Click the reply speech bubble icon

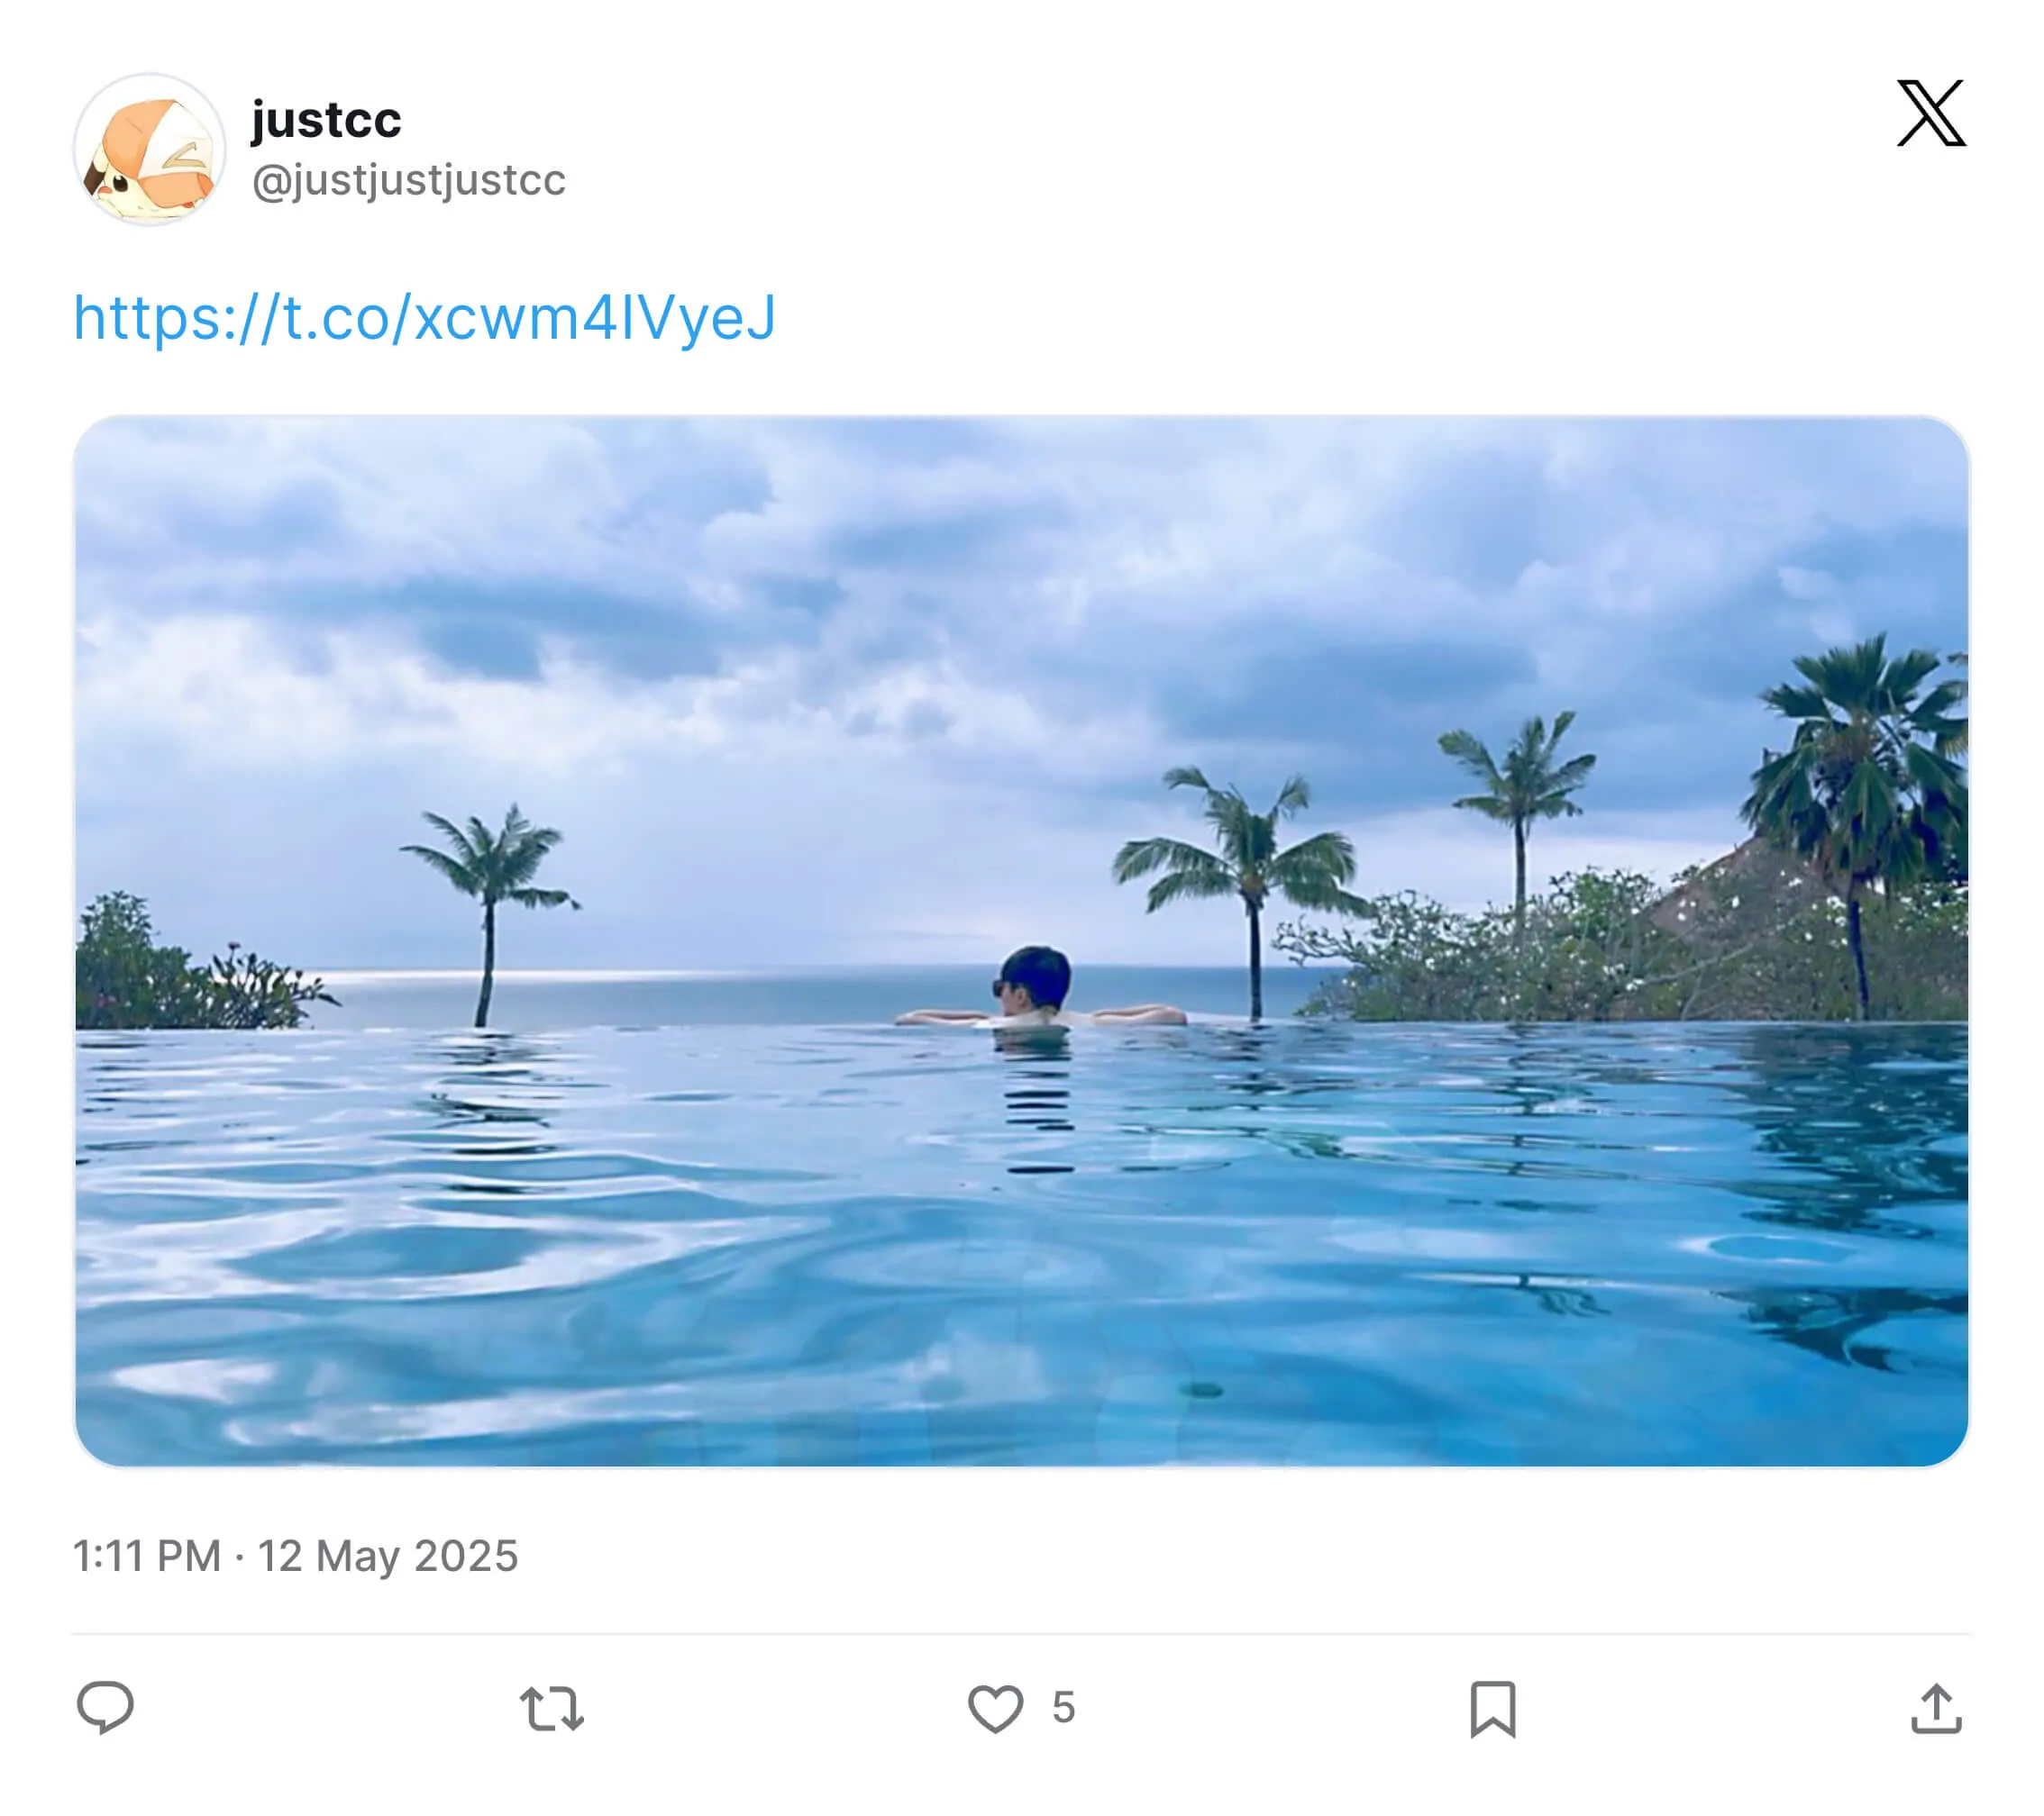105,1707
